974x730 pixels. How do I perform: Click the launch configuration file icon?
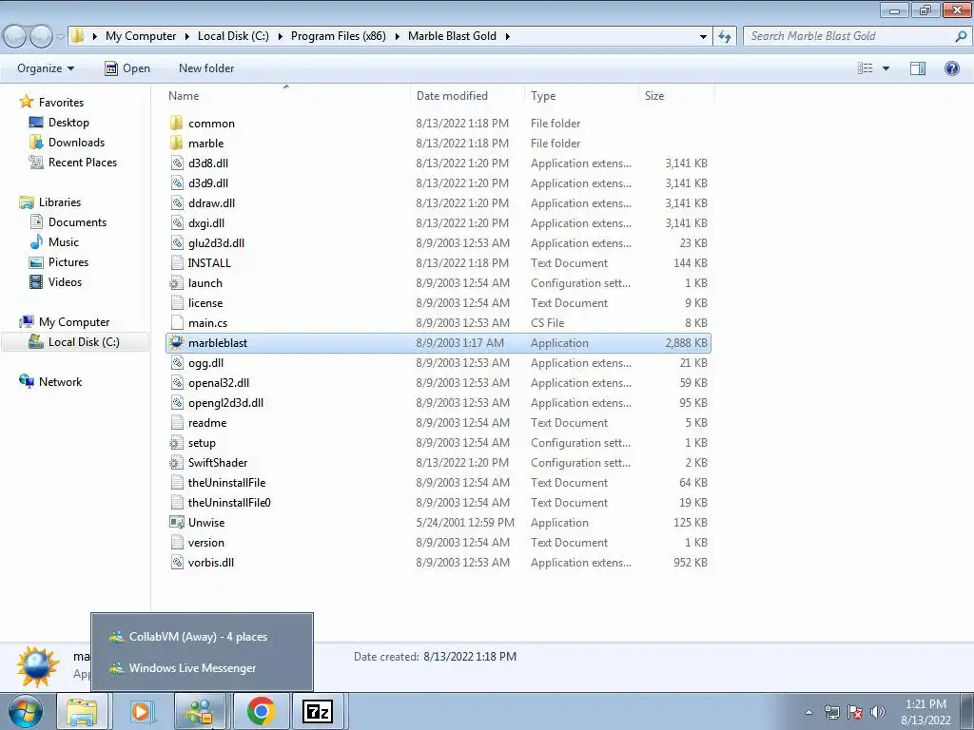tap(177, 282)
